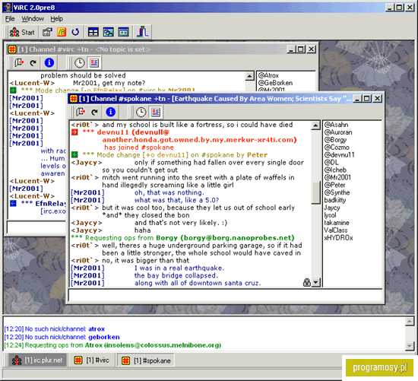Select @Cozmo in #spokane nick list
The height and width of the screenshot is (381, 418).
click(337, 148)
